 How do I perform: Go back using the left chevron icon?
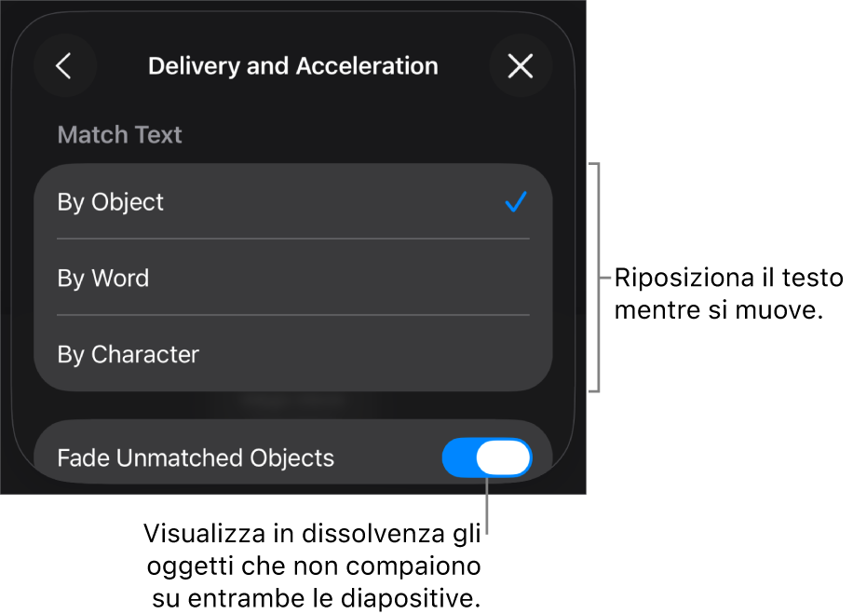click(65, 66)
